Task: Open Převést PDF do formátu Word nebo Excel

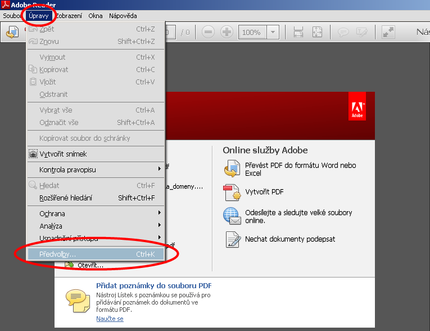Action: [301, 169]
